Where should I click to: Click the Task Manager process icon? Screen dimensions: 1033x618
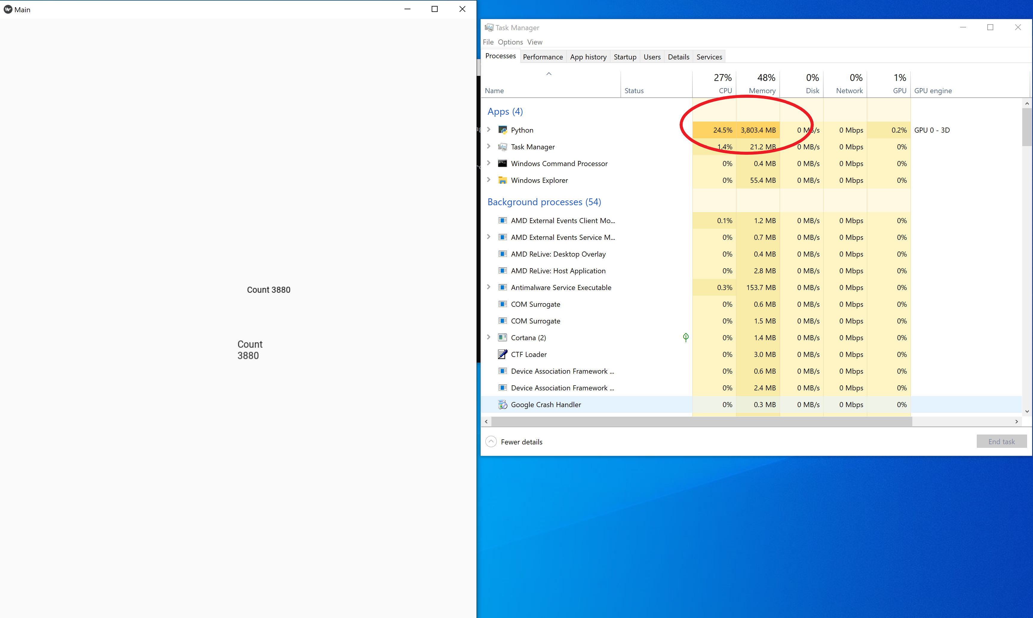502,147
